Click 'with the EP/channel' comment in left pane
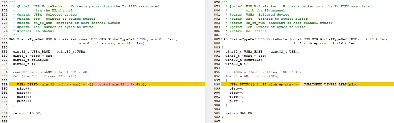This screenshot has width=394, height=123. click(53, 10)
